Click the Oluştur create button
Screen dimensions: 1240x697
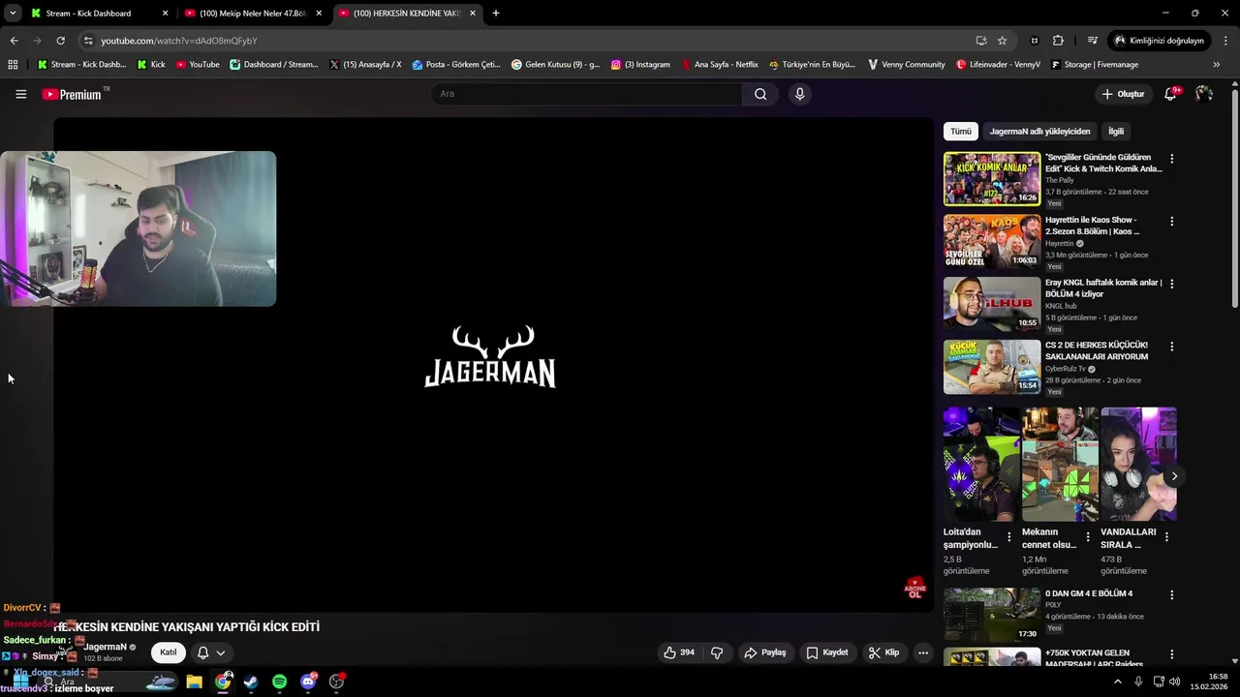[1123, 94]
